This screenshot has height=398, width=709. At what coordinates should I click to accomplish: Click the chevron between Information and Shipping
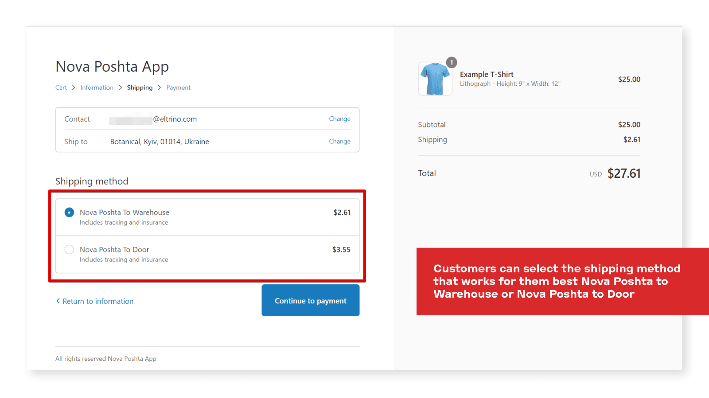[x=120, y=88]
